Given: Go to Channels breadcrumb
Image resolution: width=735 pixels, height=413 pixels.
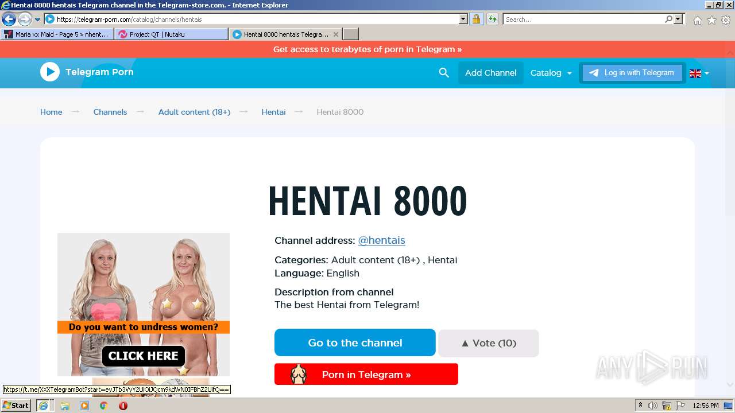Looking at the screenshot, I should 110,112.
